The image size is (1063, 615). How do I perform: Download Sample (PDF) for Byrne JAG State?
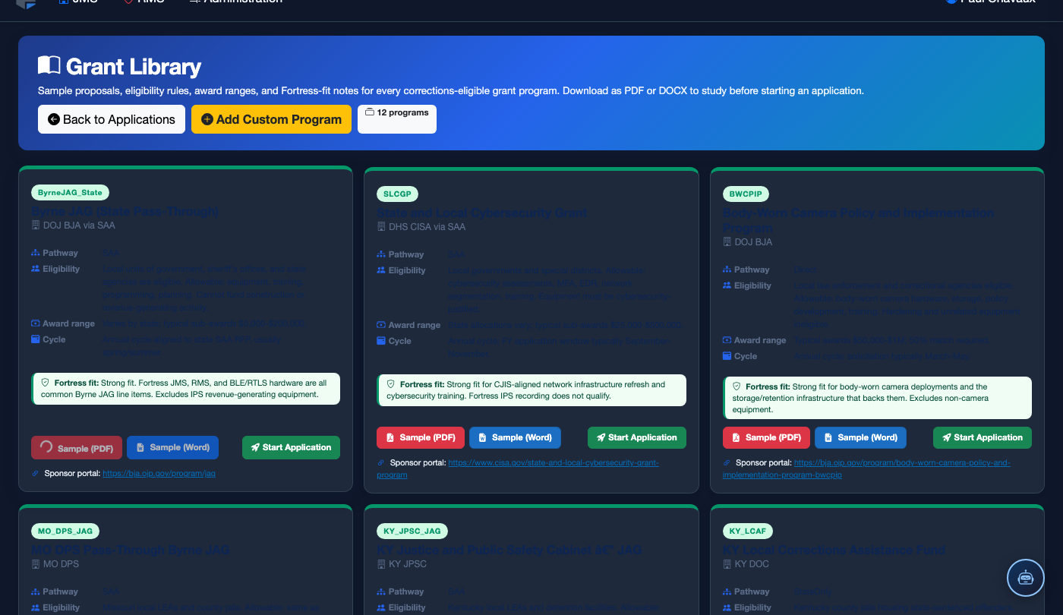[x=77, y=448]
